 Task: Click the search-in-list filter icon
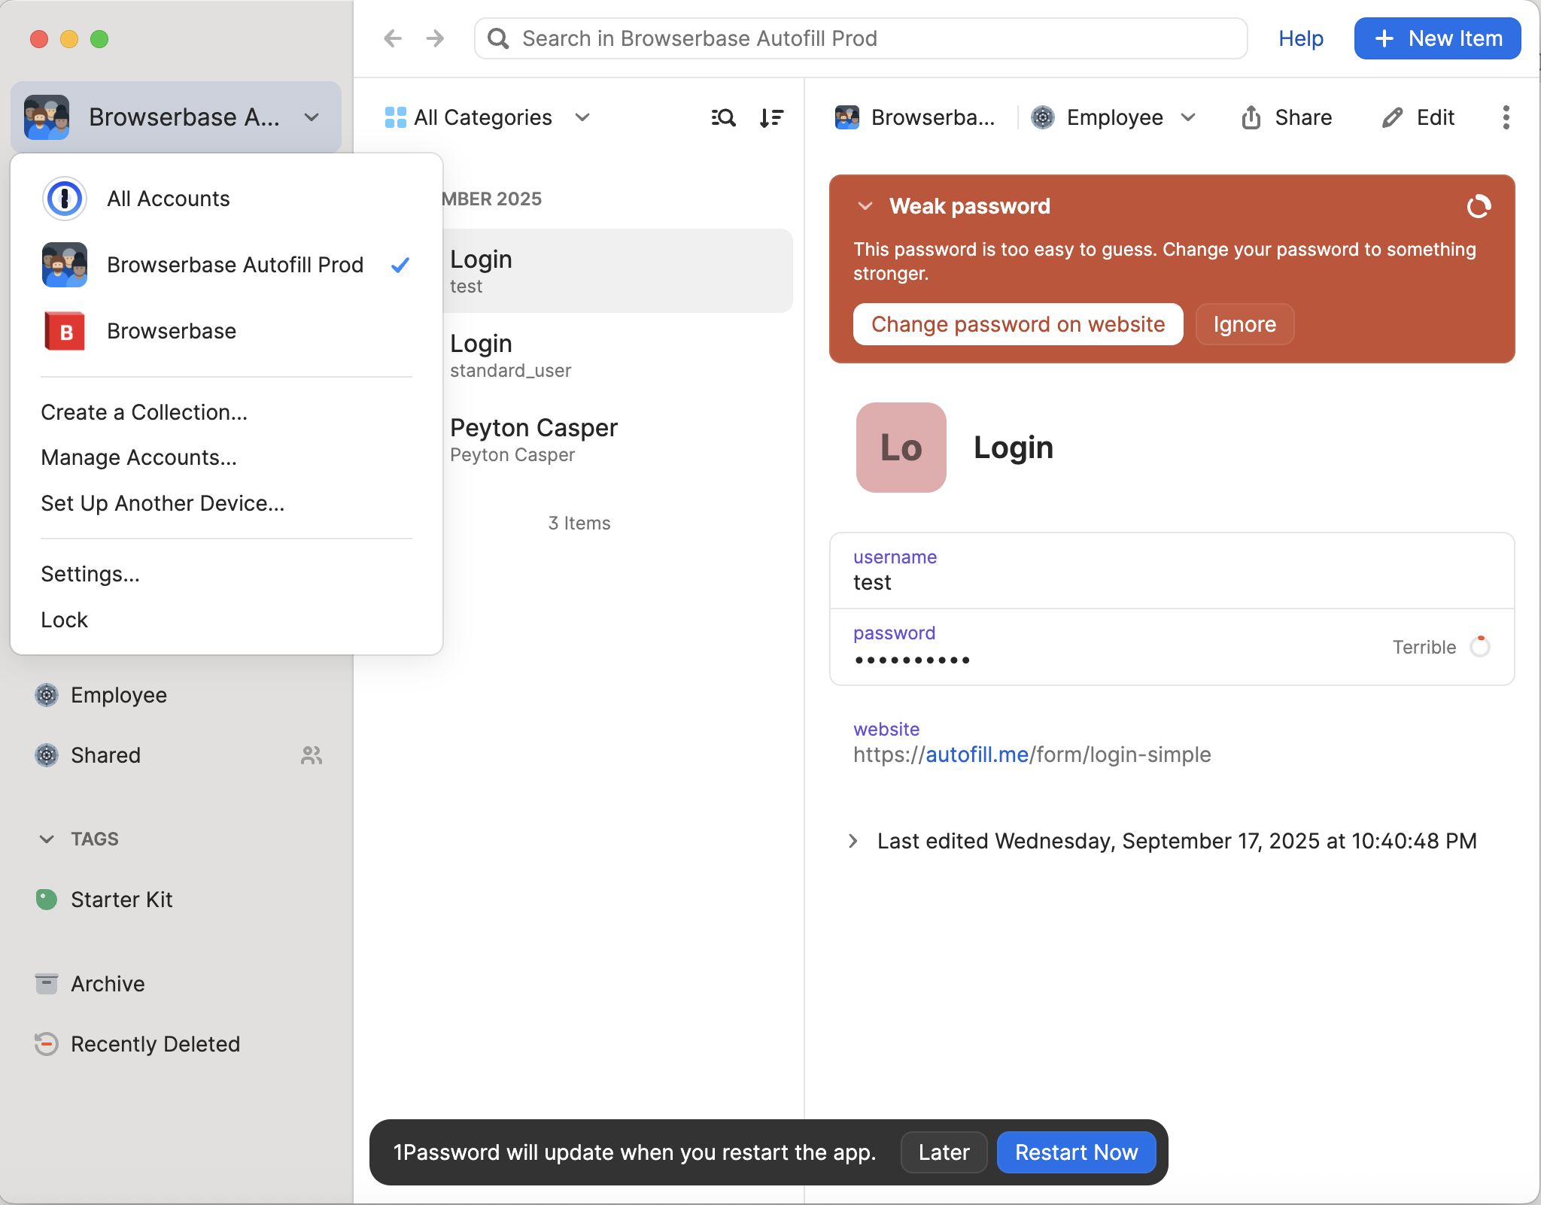(x=723, y=117)
